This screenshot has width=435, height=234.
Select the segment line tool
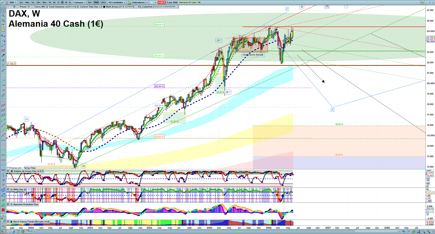[3, 70]
